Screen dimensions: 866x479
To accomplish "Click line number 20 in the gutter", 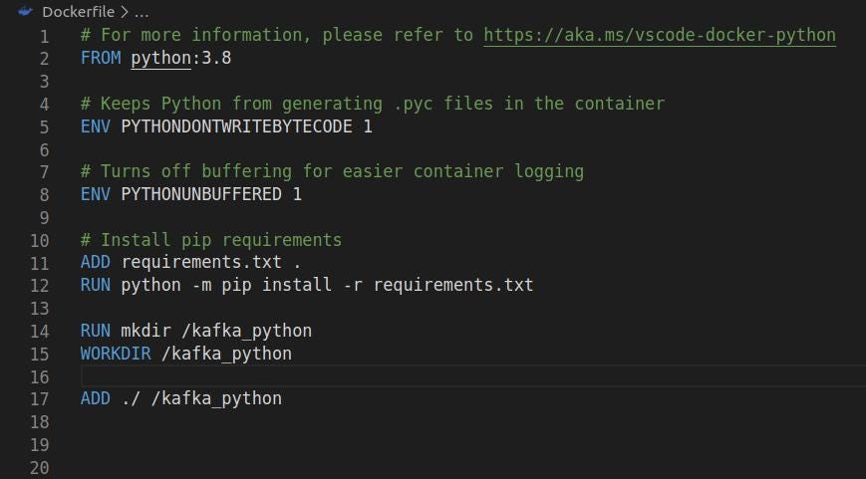I will pyautogui.click(x=39, y=467).
